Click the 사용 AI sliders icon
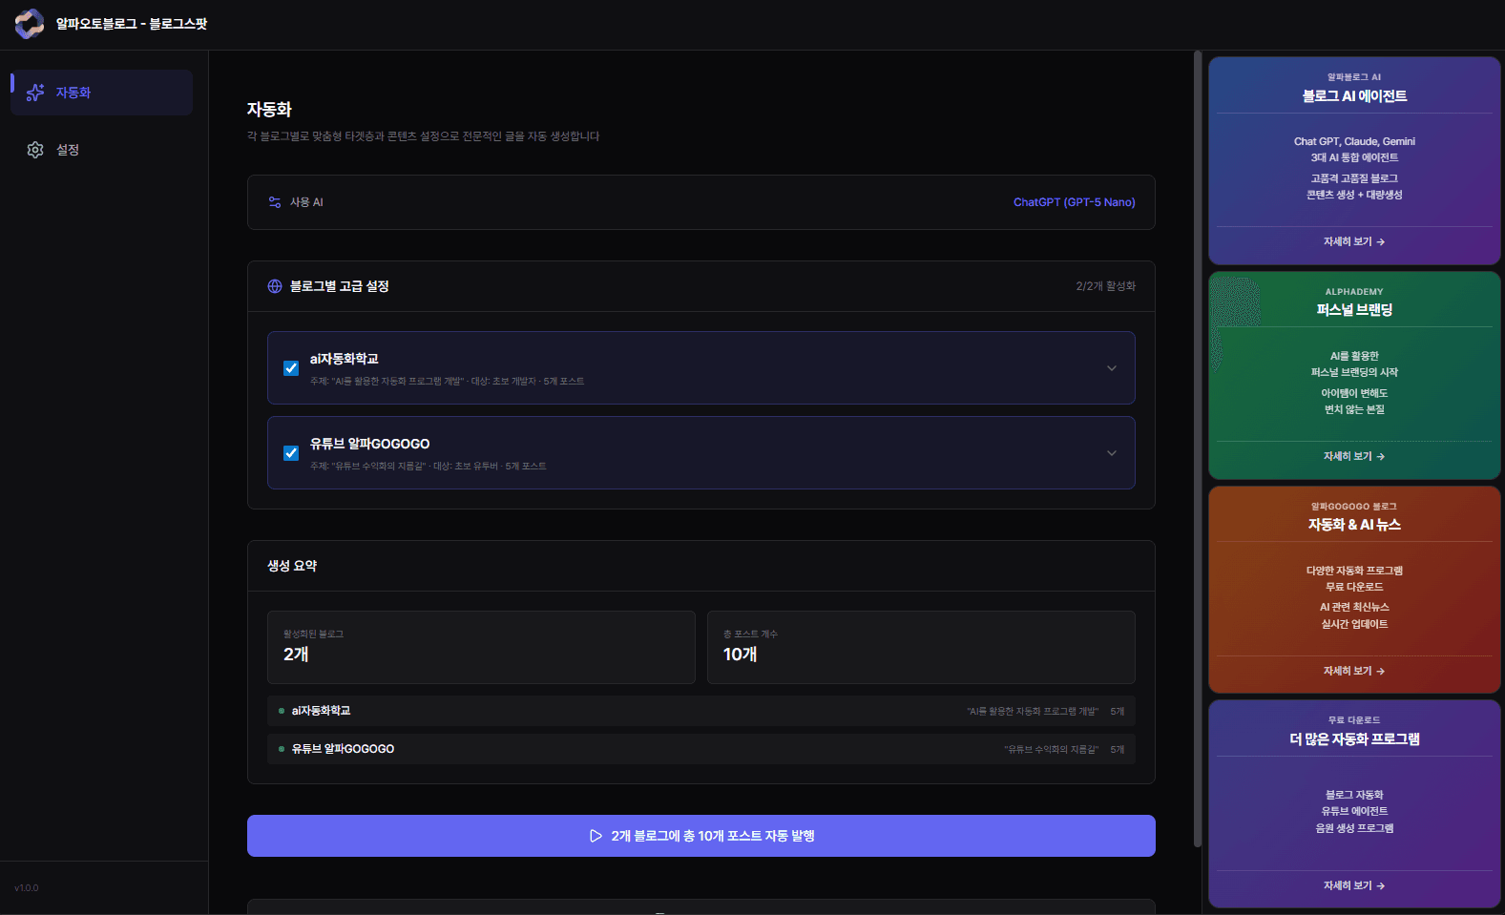Screen dimensions: 1505x915 [x=275, y=202]
